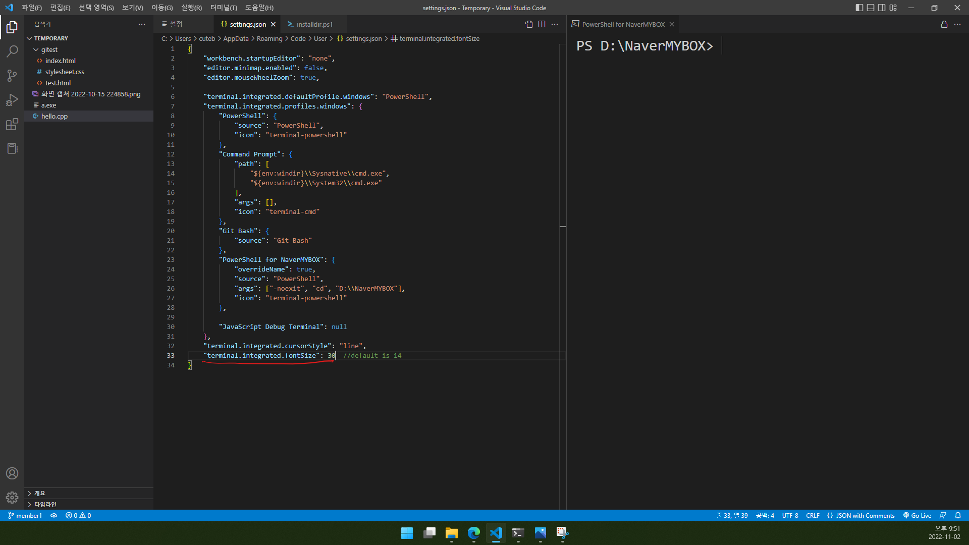This screenshot has height=545, width=969.
Task: Click the PowerShell terminal prompt area
Action: [x=645, y=46]
